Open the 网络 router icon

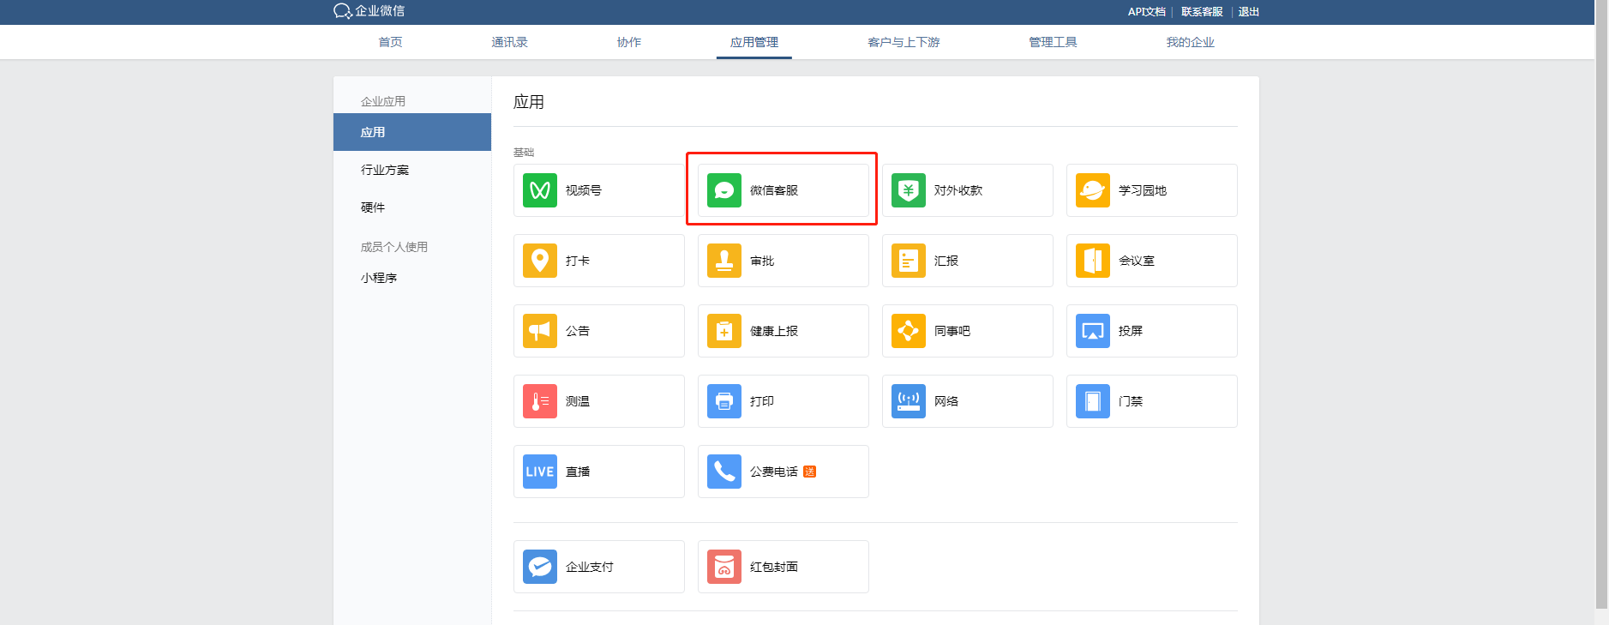pos(909,401)
